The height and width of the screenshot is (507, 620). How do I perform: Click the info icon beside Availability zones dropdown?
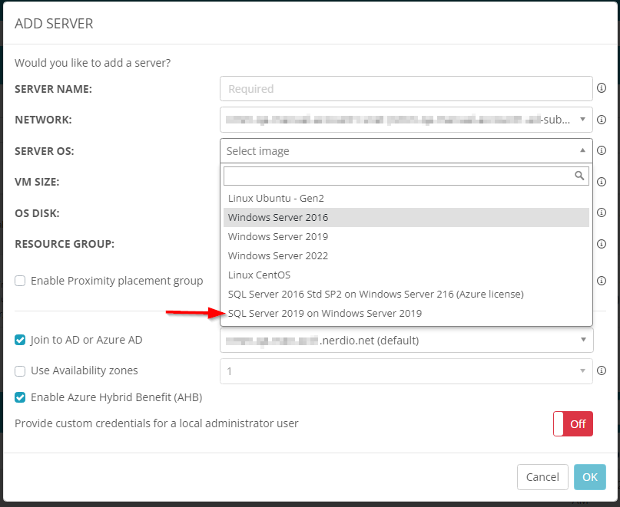[x=602, y=371]
